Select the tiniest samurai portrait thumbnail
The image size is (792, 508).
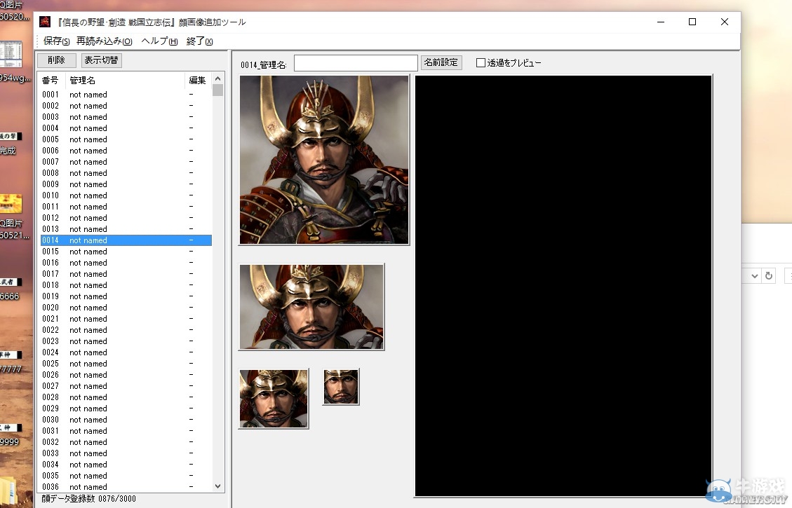coord(341,387)
